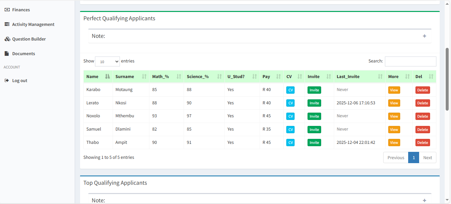Viewport: 451px width, 204px height.
Task: Click the Question Builder cubes icon
Action: click(x=7, y=39)
